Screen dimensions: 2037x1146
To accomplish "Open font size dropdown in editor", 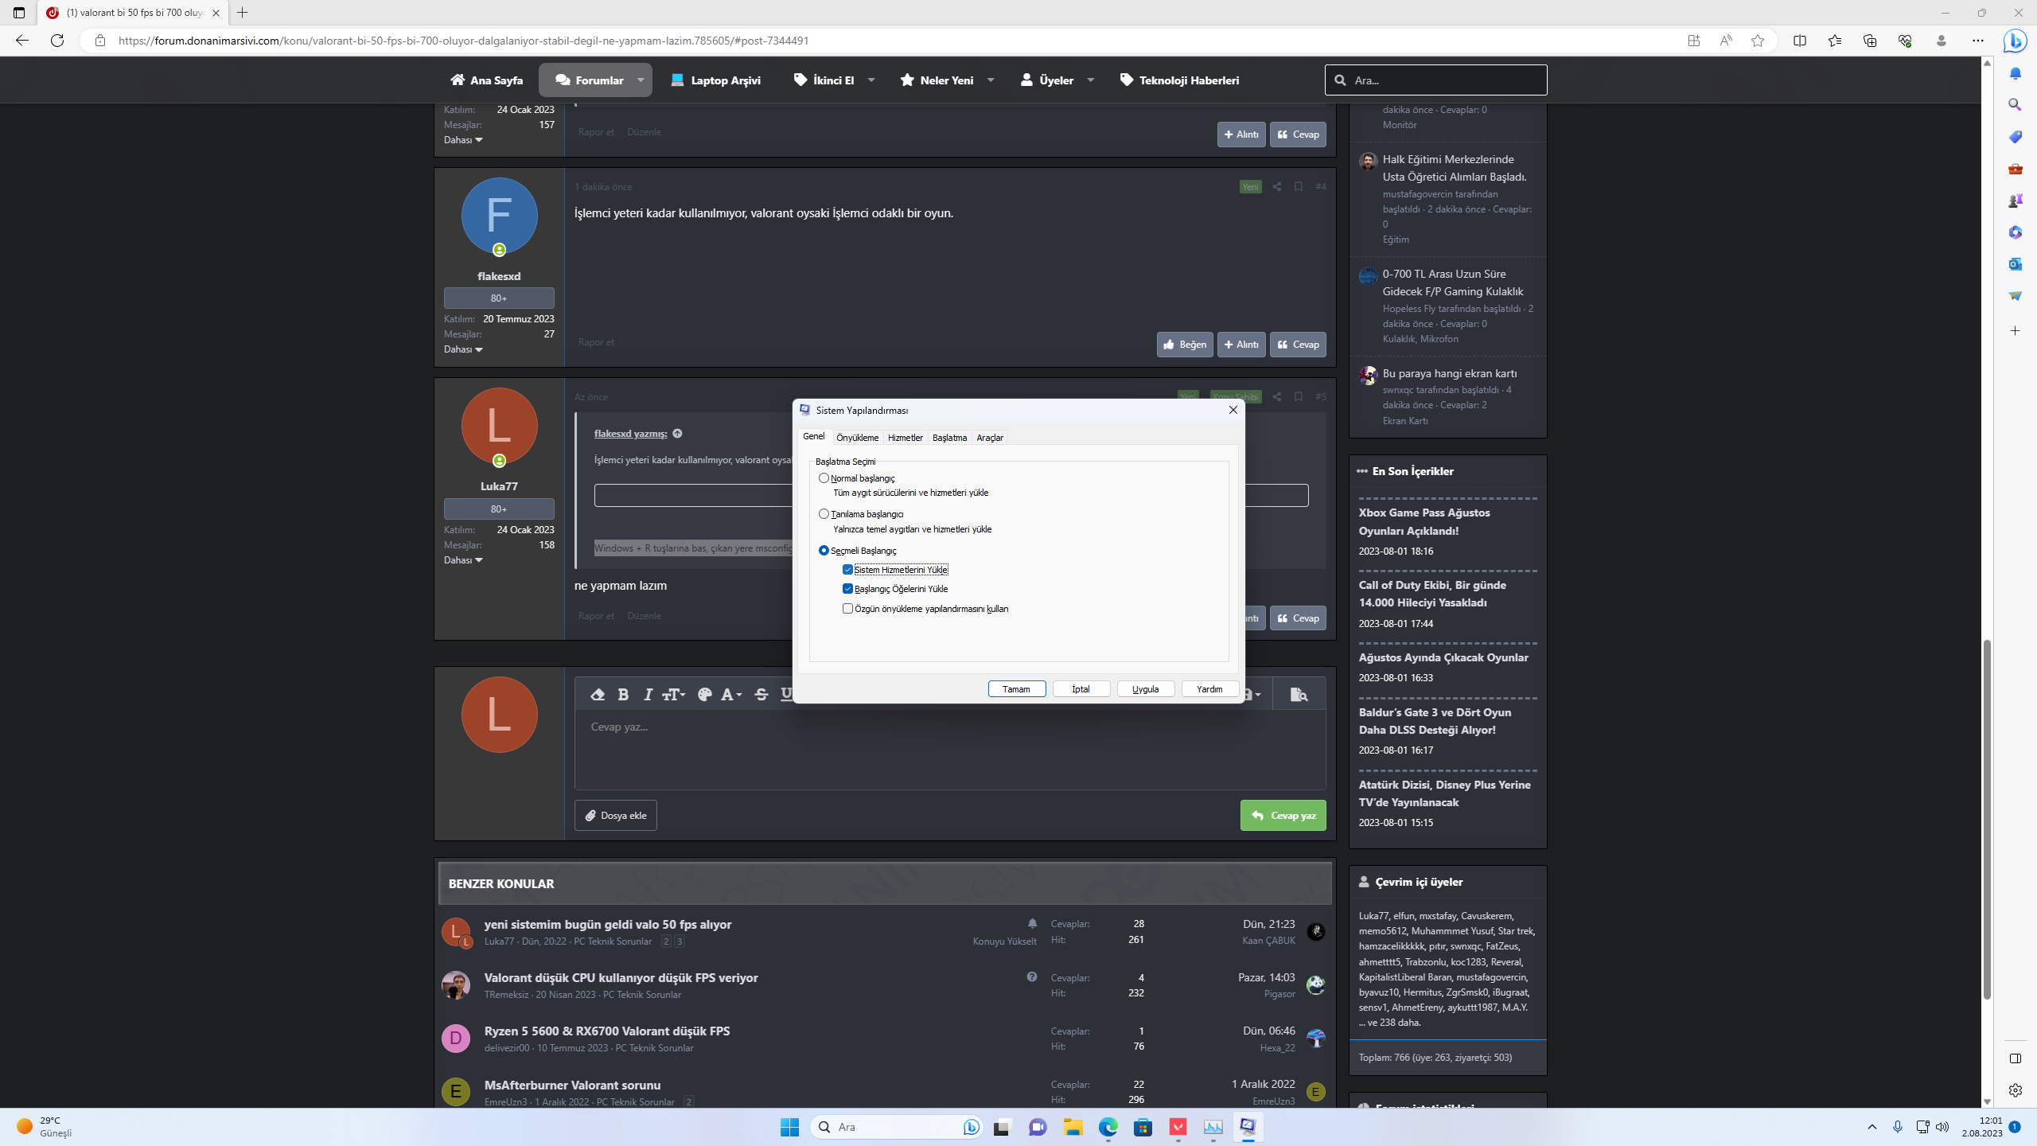I will 673,695.
